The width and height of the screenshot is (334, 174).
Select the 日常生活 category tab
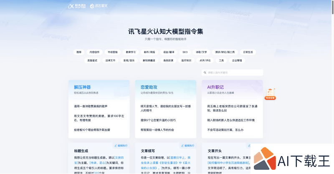click(x=248, y=52)
